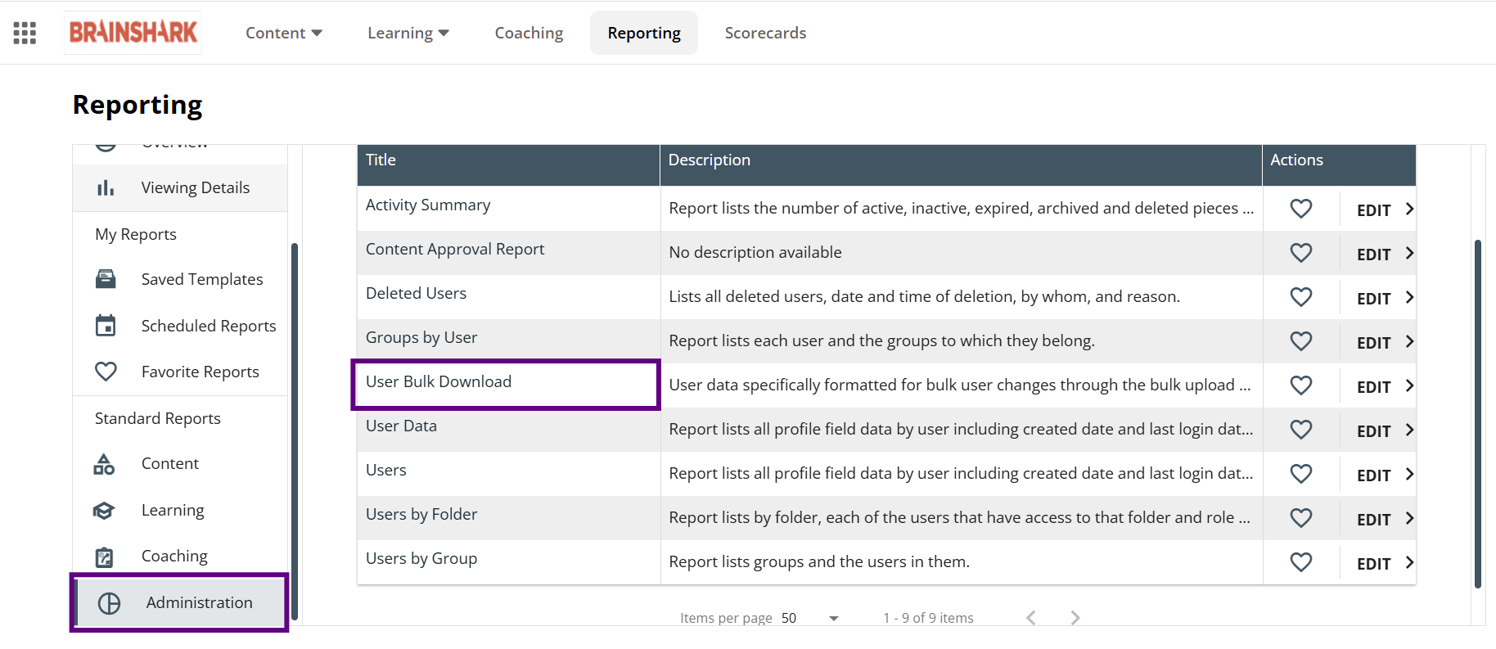Select the Reporting tab
Screen dimensions: 1496x649
(x=644, y=33)
